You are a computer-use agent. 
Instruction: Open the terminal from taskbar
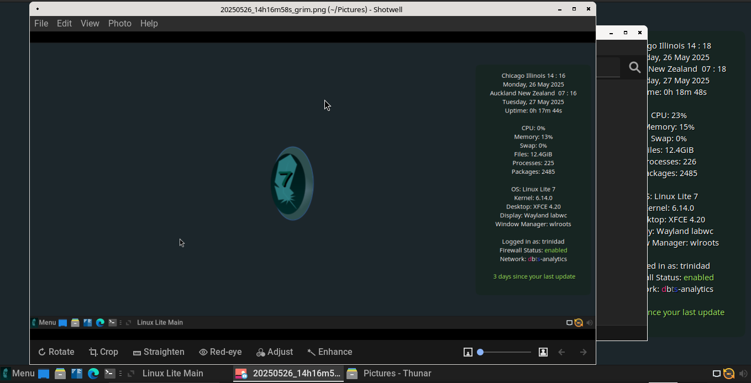[x=109, y=374]
